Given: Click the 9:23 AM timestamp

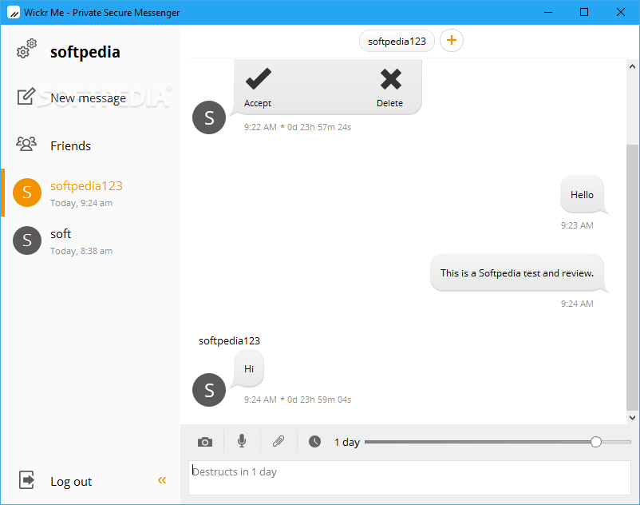Looking at the screenshot, I should (x=577, y=225).
